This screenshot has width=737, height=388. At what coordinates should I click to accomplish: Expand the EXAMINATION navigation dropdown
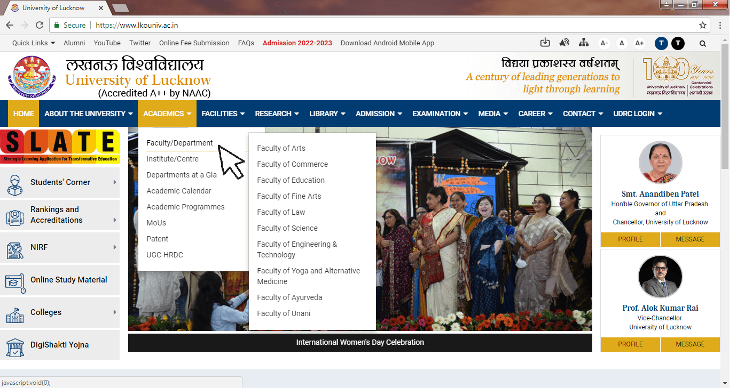(x=440, y=114)
